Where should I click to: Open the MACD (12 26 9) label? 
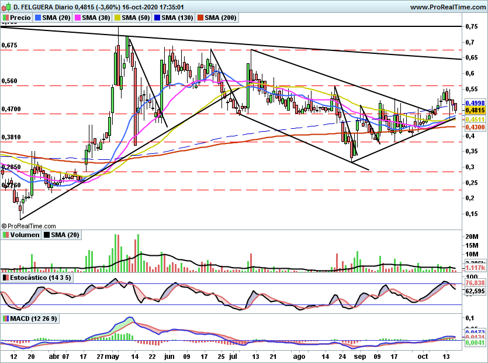34,319
